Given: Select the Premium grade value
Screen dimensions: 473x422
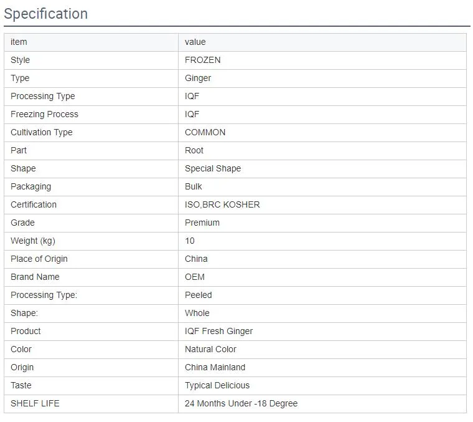Looking at the screenshot, I should 202,223.
